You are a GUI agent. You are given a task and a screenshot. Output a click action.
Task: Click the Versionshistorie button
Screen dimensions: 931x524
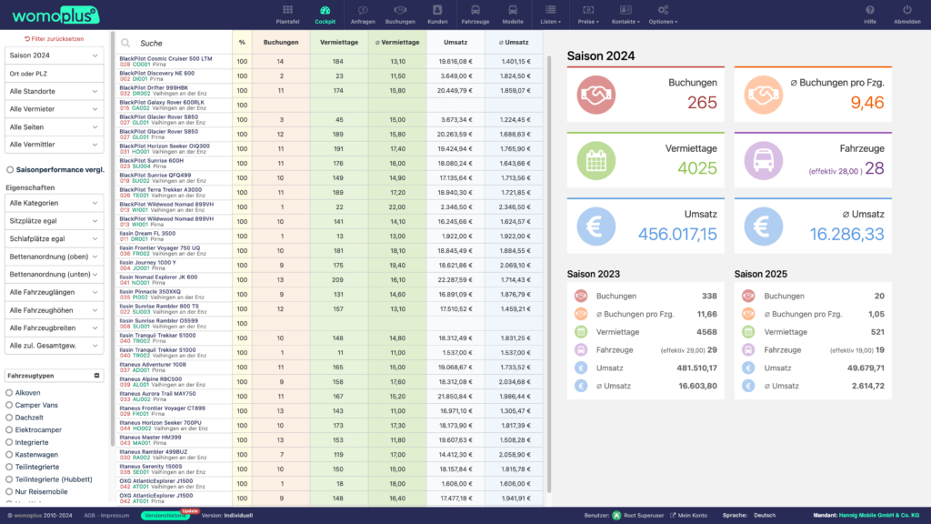click(x=166, y=515)
